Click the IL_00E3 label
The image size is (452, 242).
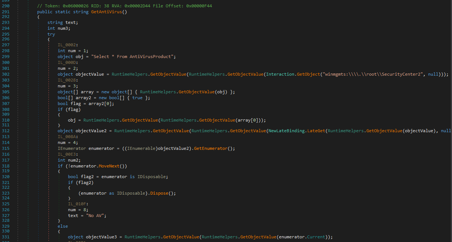pos(68,154)
